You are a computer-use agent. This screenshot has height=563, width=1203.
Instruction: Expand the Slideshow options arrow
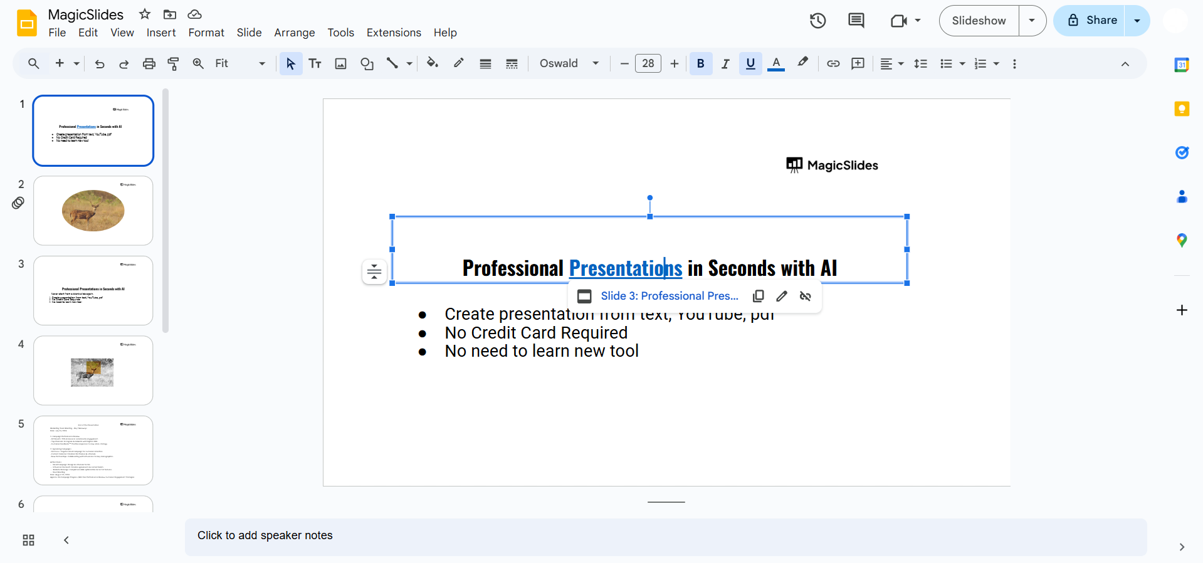1032,21
